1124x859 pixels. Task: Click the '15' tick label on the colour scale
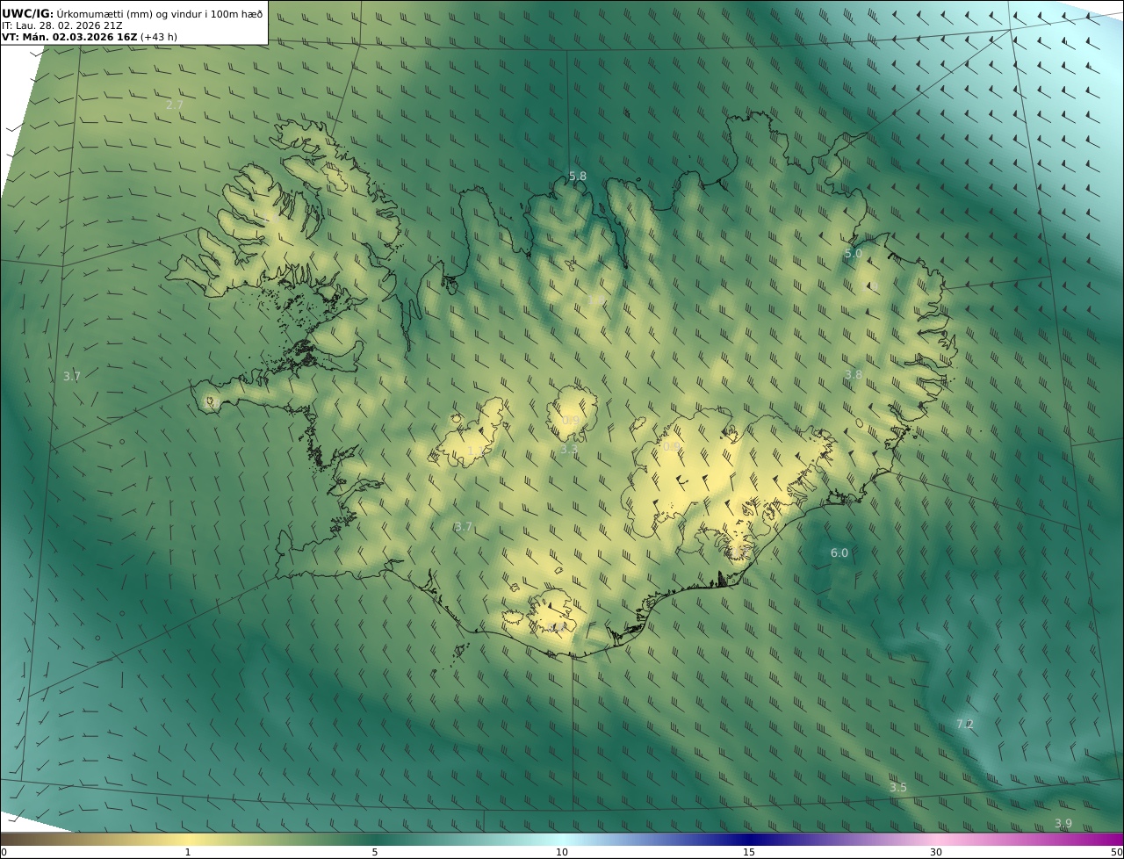coord(749,852)
